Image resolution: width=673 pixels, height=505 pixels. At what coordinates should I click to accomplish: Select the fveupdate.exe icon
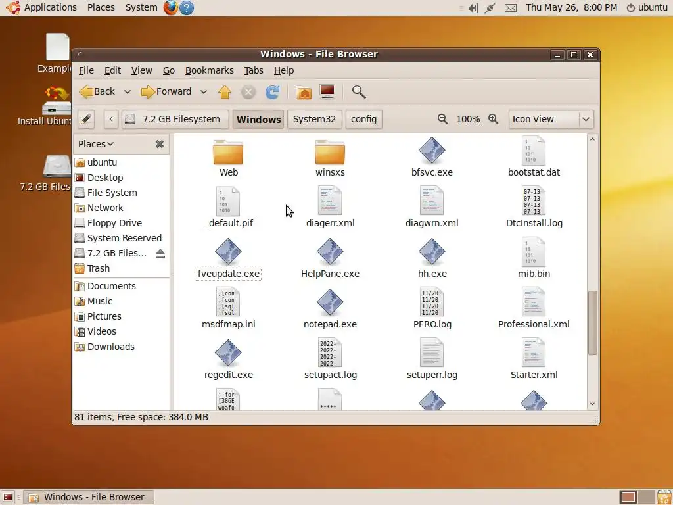(x=228, y=252)
